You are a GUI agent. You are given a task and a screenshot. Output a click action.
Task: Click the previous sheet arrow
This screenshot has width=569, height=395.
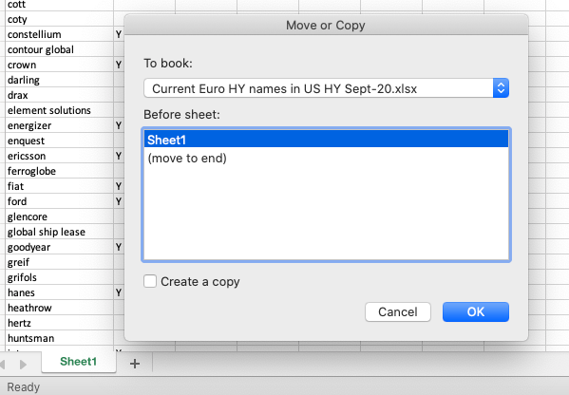(x=2, y=364)
